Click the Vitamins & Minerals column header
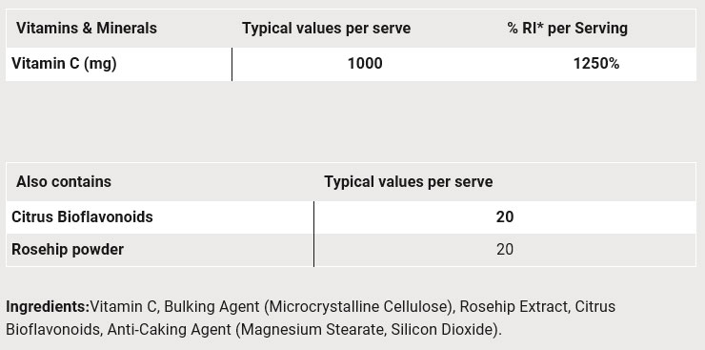This screenshot has width=705, height=350. [x=87, y=29]
